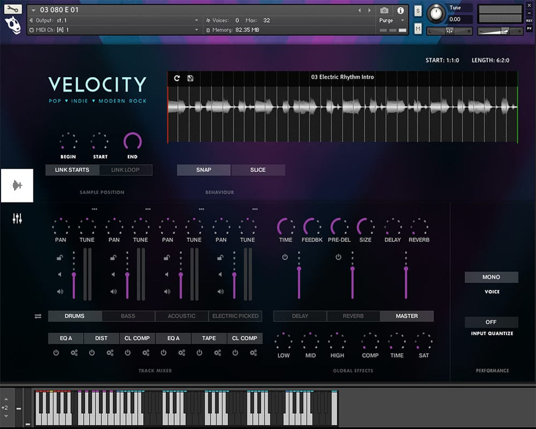Click the reload icon above waveform
Viewport: 536px width, 429px height.
tap(177, 78)
